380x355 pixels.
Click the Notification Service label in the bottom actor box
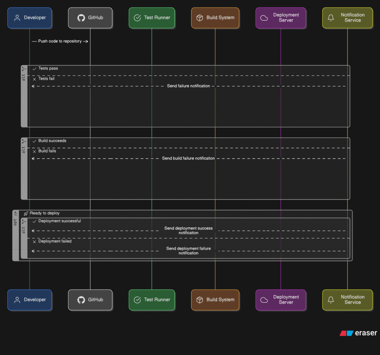(x=353, y=299)
